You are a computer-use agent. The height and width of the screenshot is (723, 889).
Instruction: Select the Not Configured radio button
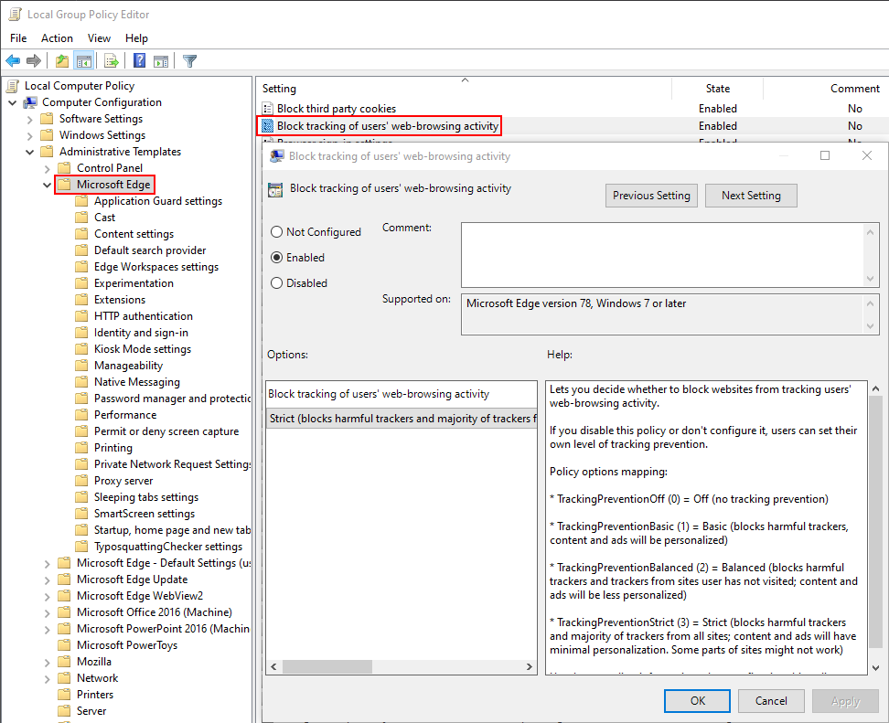(x=277, y=232)
